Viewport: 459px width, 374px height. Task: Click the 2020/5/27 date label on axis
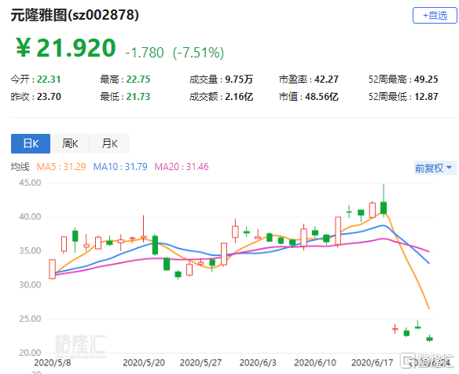[201, 363]
